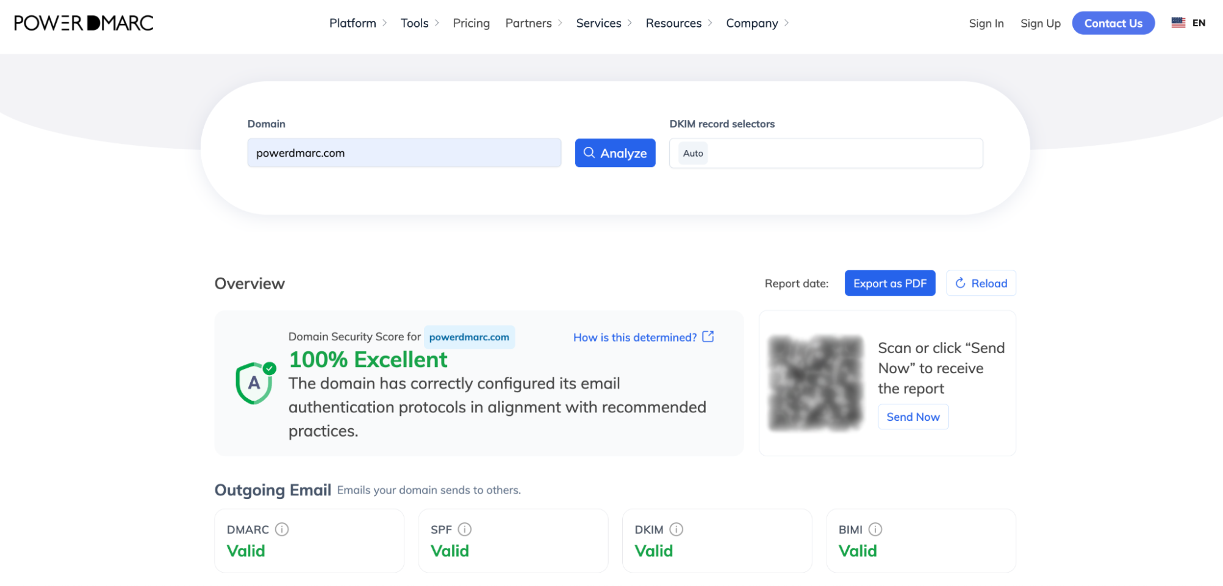Click the external link icon beside 'How is this determined?'

point(708,336)
